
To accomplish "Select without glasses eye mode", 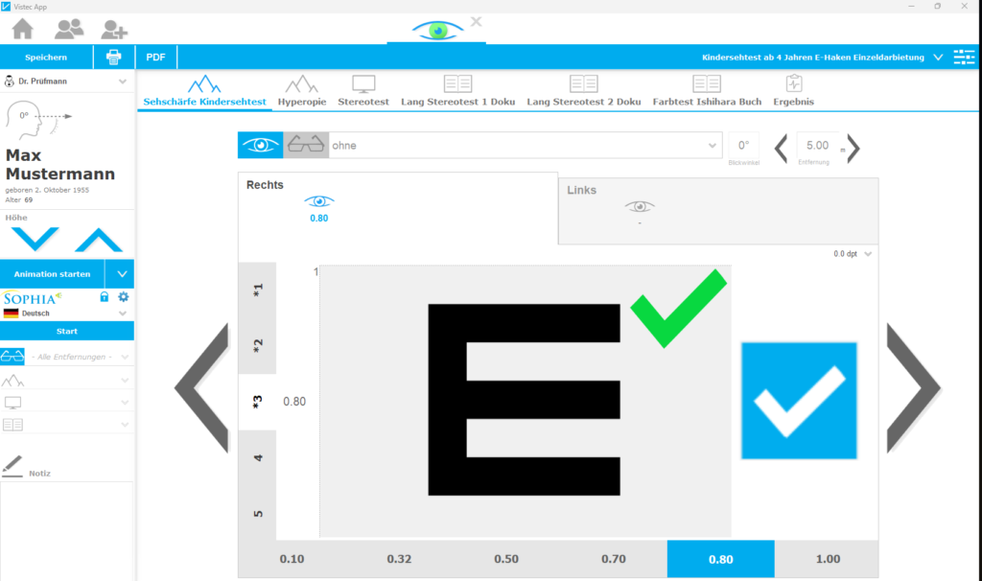I will pyautogui.click(x=260, y=146).
